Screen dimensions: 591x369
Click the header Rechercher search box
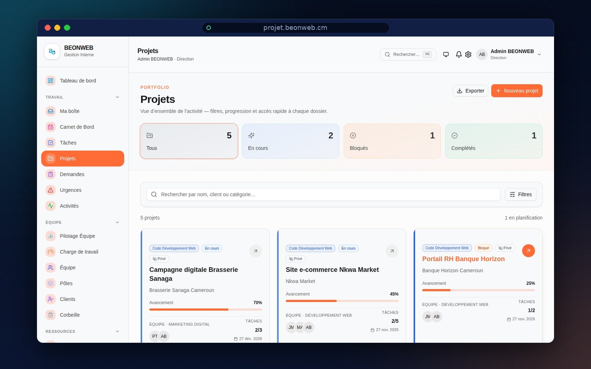[408, 54]
